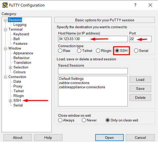Open the Colours category
Screen dimensions: 158x142
[19, 72]
